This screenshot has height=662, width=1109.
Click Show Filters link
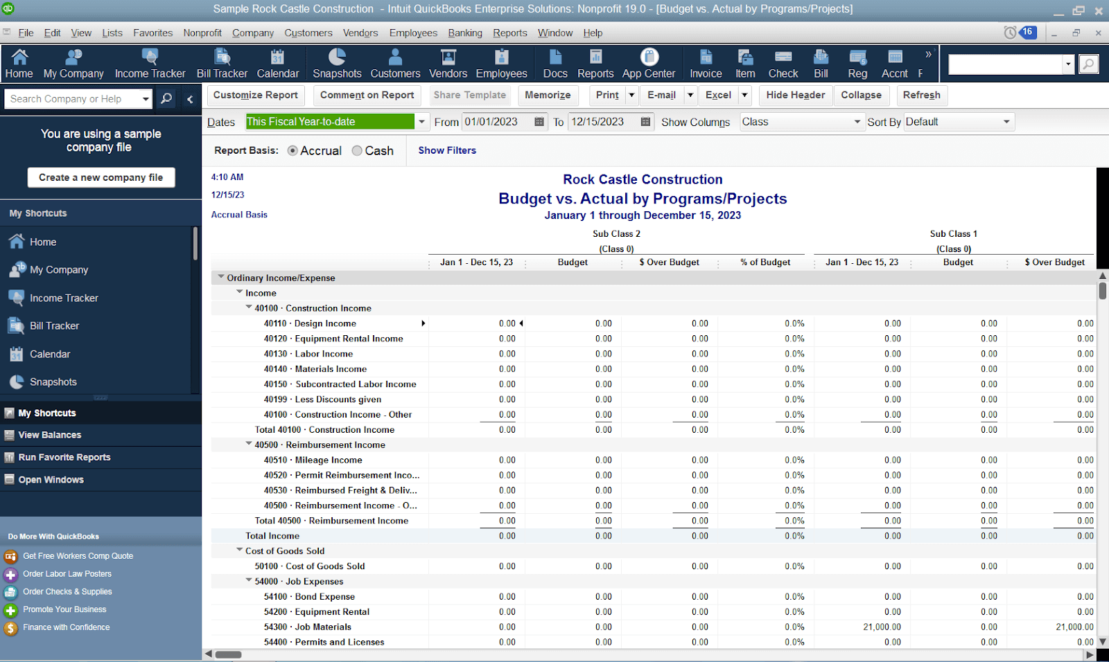pyautogui.click(x=447, y=150)
